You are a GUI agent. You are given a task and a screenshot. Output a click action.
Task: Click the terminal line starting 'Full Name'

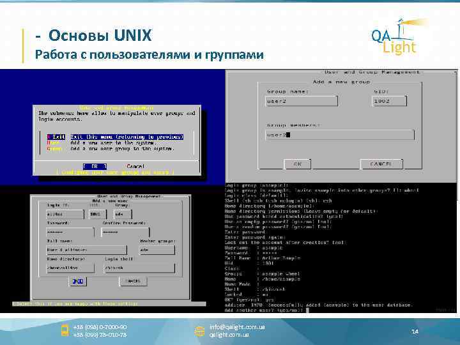(263, 258)
